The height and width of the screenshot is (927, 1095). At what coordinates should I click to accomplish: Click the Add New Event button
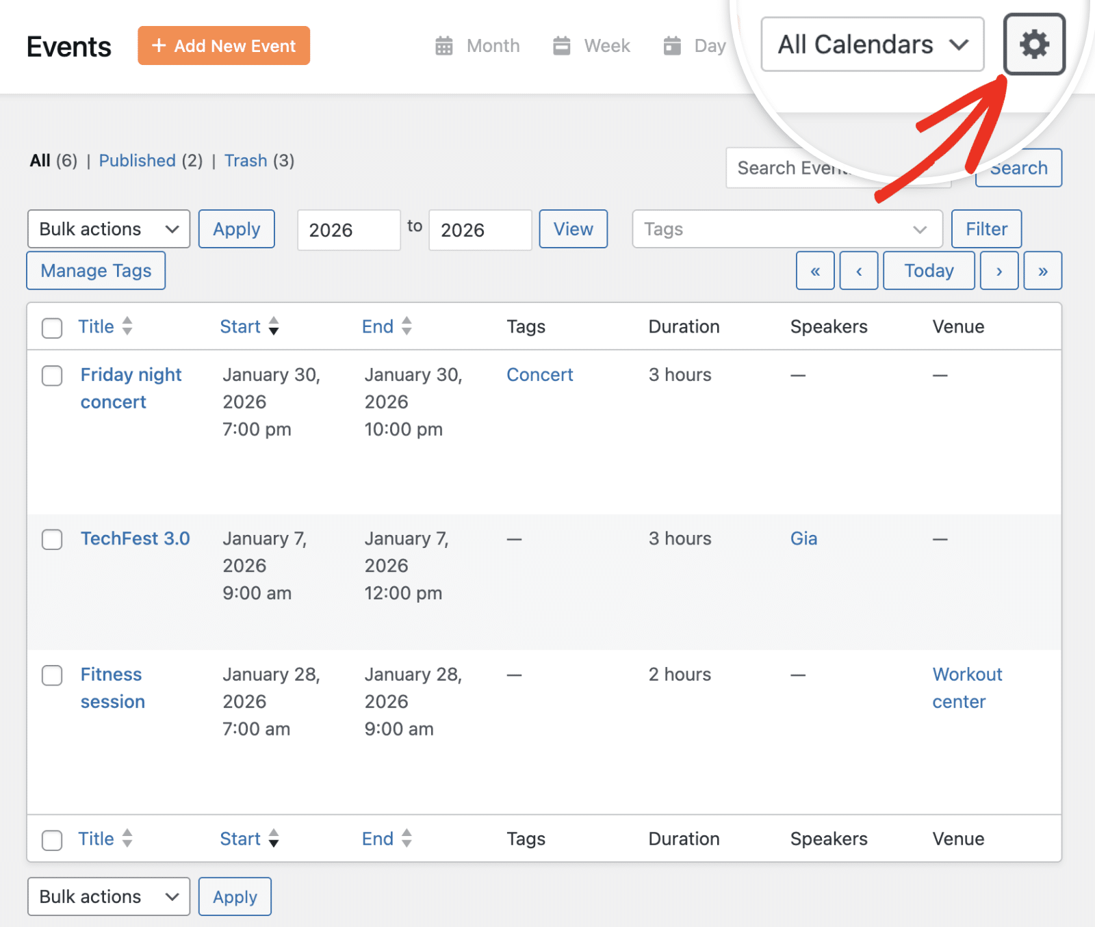pyautogui.click(x=224, y=46)
